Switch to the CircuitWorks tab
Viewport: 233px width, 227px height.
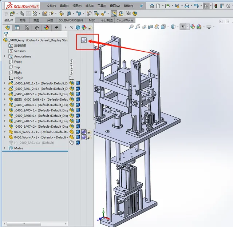(x=125, y=20)
